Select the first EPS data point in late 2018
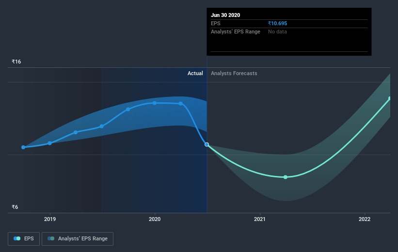 23,147
